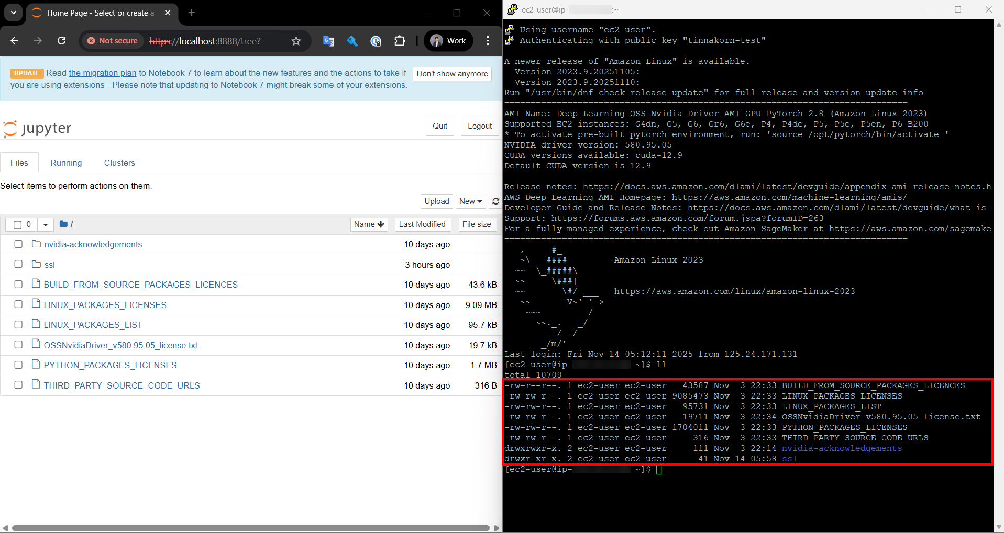The image size is (1004, 533).
Task: Tick the checkbox for THIRD_PARTY_SOURCE_CODE_URLS
Action: pos(18,385)
